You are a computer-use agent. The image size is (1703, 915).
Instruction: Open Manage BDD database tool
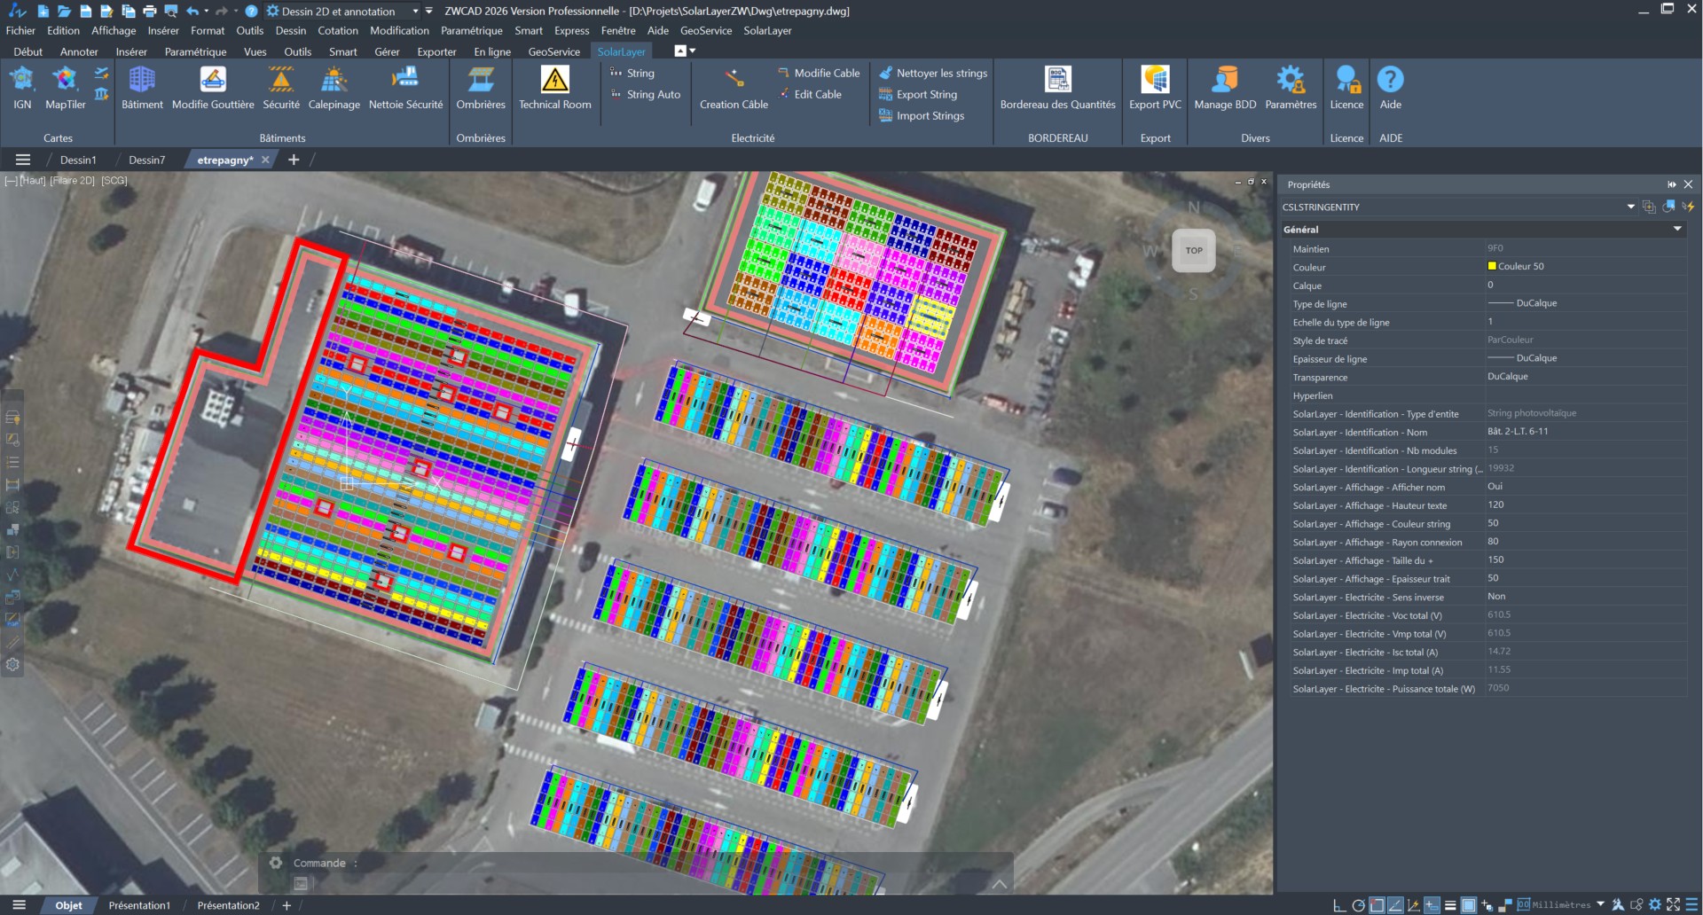[x=1225, y=88]
